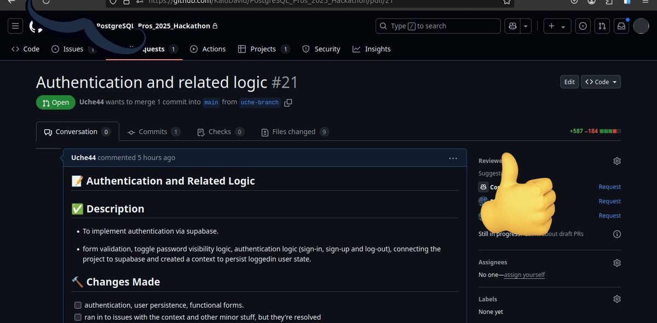Open the comment options ellipsis menu
The image size is (657, 323).
pyautogui.click(x=453, y=158)
